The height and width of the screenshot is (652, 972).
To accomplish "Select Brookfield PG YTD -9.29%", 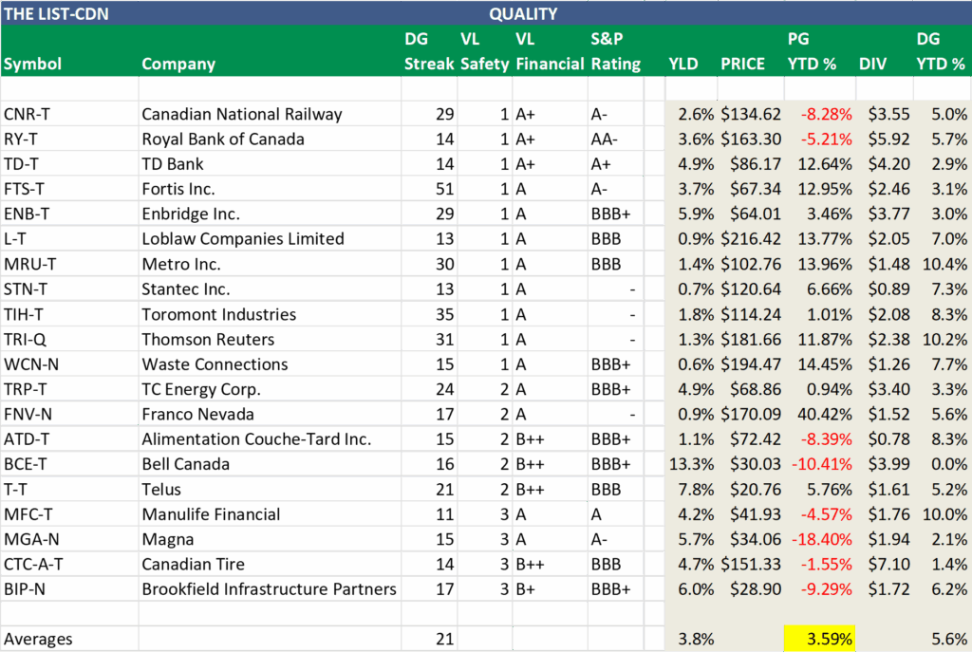I will pyautogui.click(x=819, y=588).
